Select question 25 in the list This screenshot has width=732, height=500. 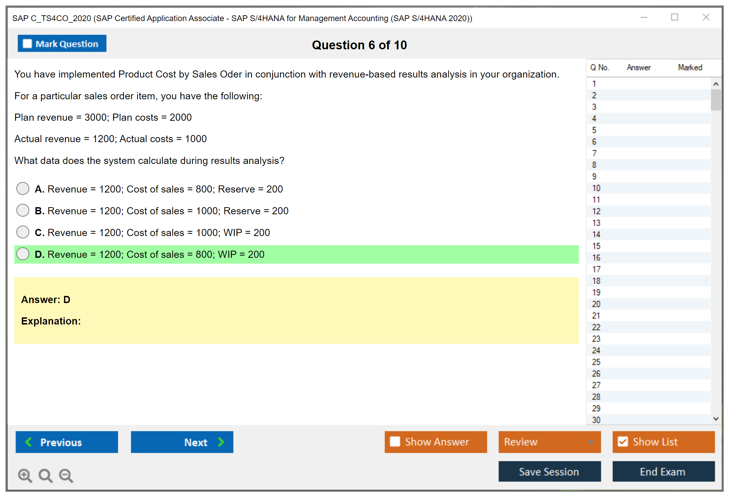click(x=596, y=362)
